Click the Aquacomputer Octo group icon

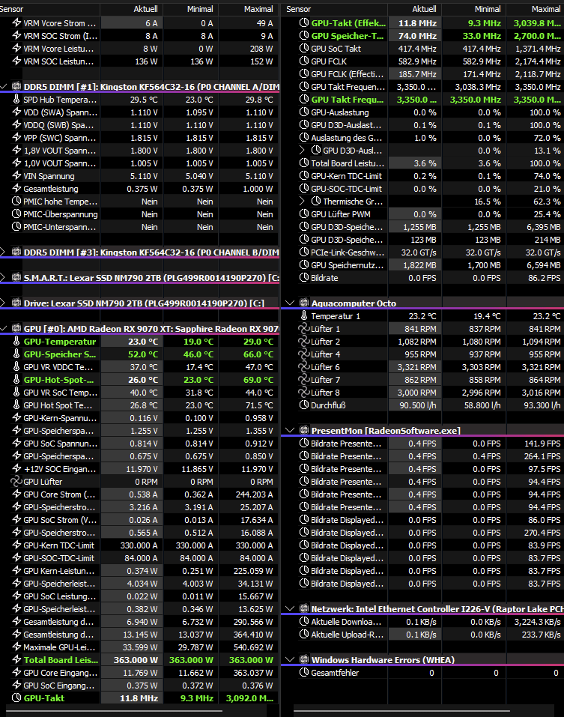pyautogui.click(x=304, y=303)
